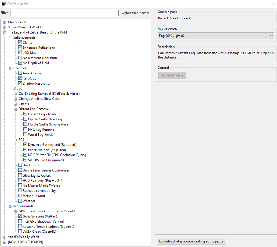The width and height of the screenshot is (277, 247).
Task: Expand the Mario Kart 8 tree node
Action: [5, 23]
